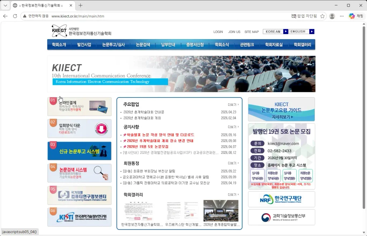This screenshot has height=236, width=367.
Task: Expand 더보기 for 공지사항 section
Action: (x=233, y=127)
